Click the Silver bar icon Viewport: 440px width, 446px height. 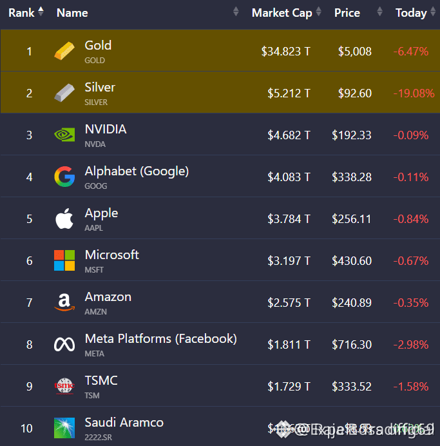click(x=64, y=93)
